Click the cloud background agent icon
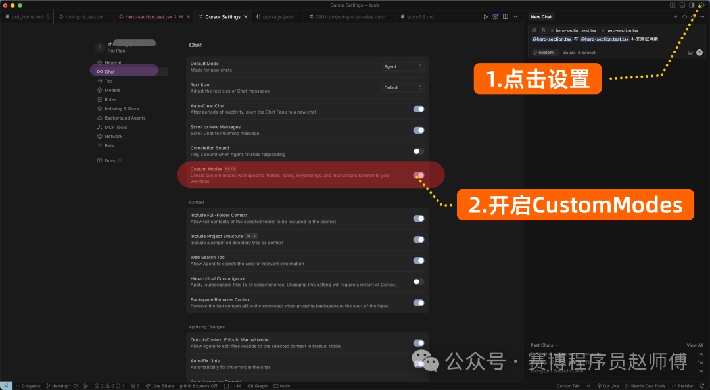The height and width of the screenshot is (390, 710). pos(684,16)
